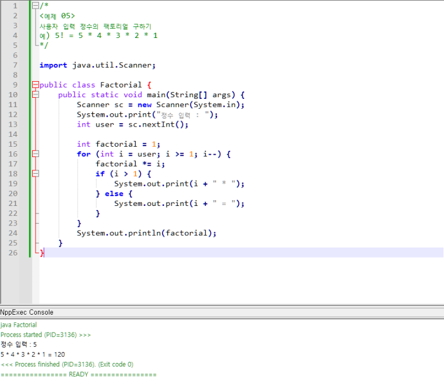Click 'Process started (PID=3136)' console line
This screenshot has height=390, width=444.
[45, 335]
